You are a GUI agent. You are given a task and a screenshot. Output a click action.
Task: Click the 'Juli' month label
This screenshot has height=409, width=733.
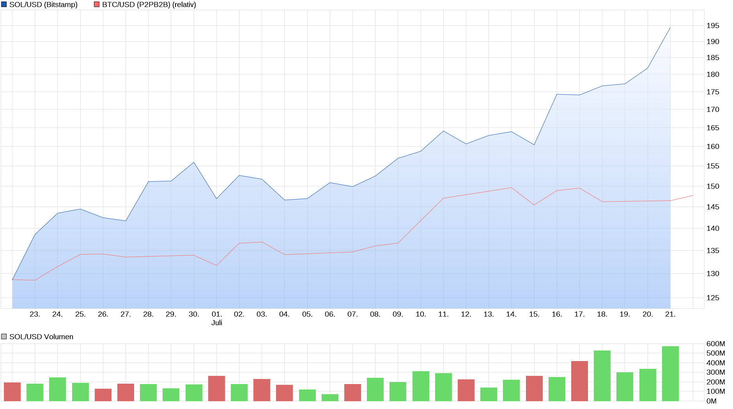tap(217, 323)
